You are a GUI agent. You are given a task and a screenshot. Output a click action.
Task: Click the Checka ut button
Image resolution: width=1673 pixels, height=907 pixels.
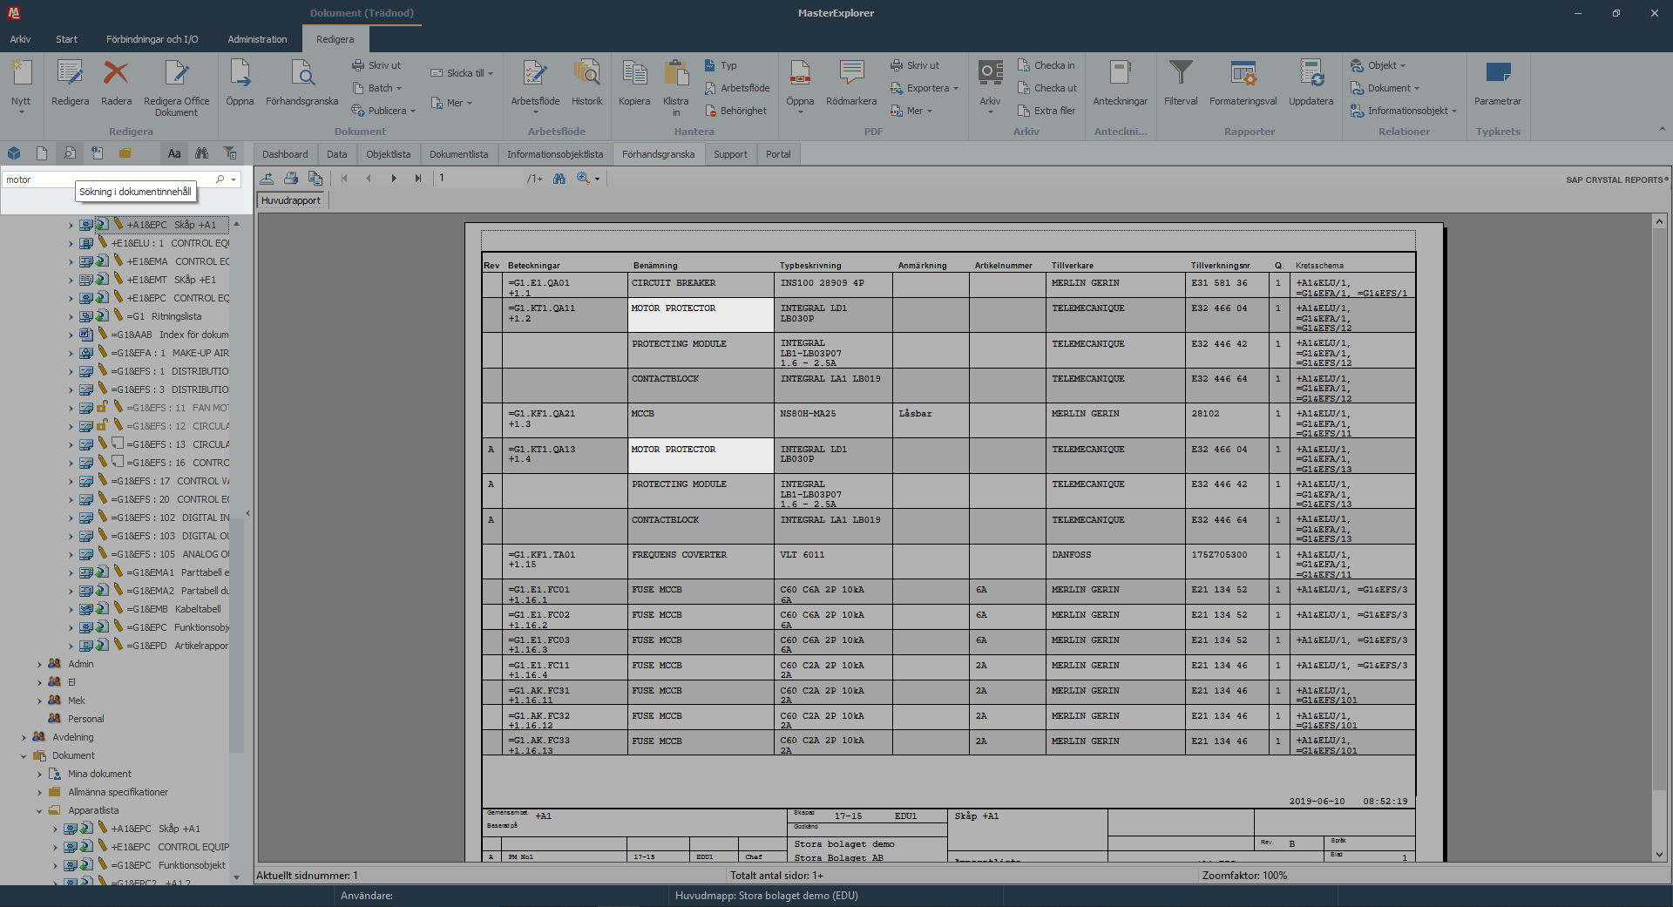coord(1046,88)
